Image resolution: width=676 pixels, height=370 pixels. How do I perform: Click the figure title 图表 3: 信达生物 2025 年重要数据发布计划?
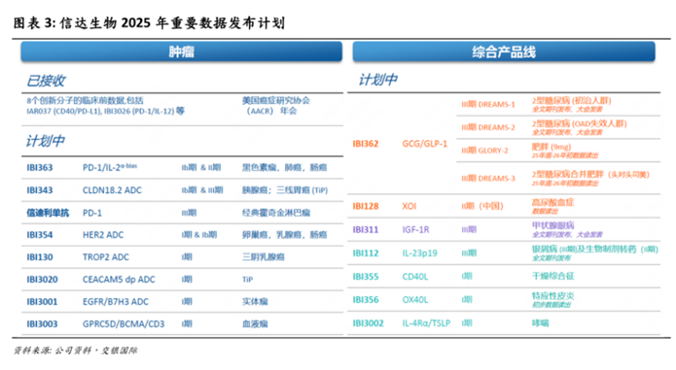point(149,22)
